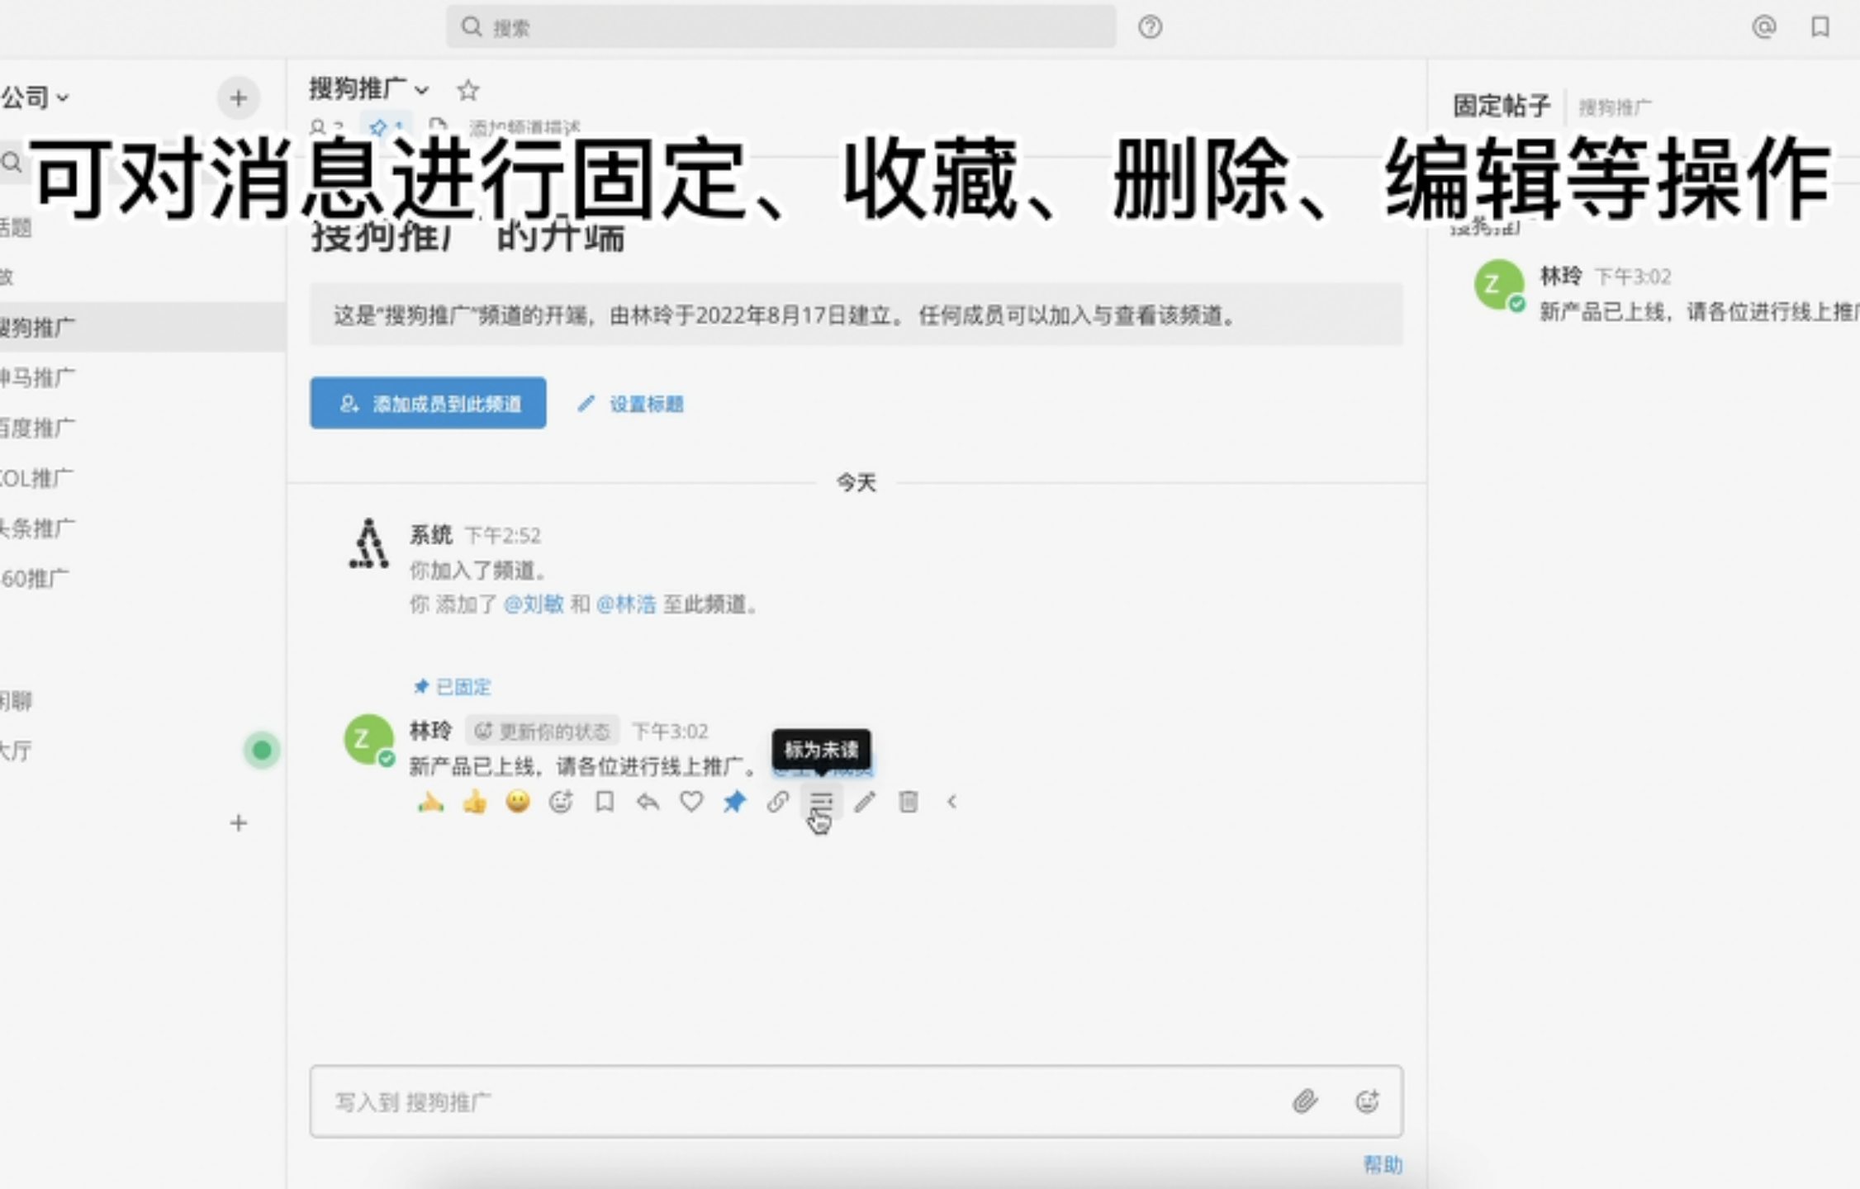
Task: Save the message with bookmark icon
Action: click(605, 802)
